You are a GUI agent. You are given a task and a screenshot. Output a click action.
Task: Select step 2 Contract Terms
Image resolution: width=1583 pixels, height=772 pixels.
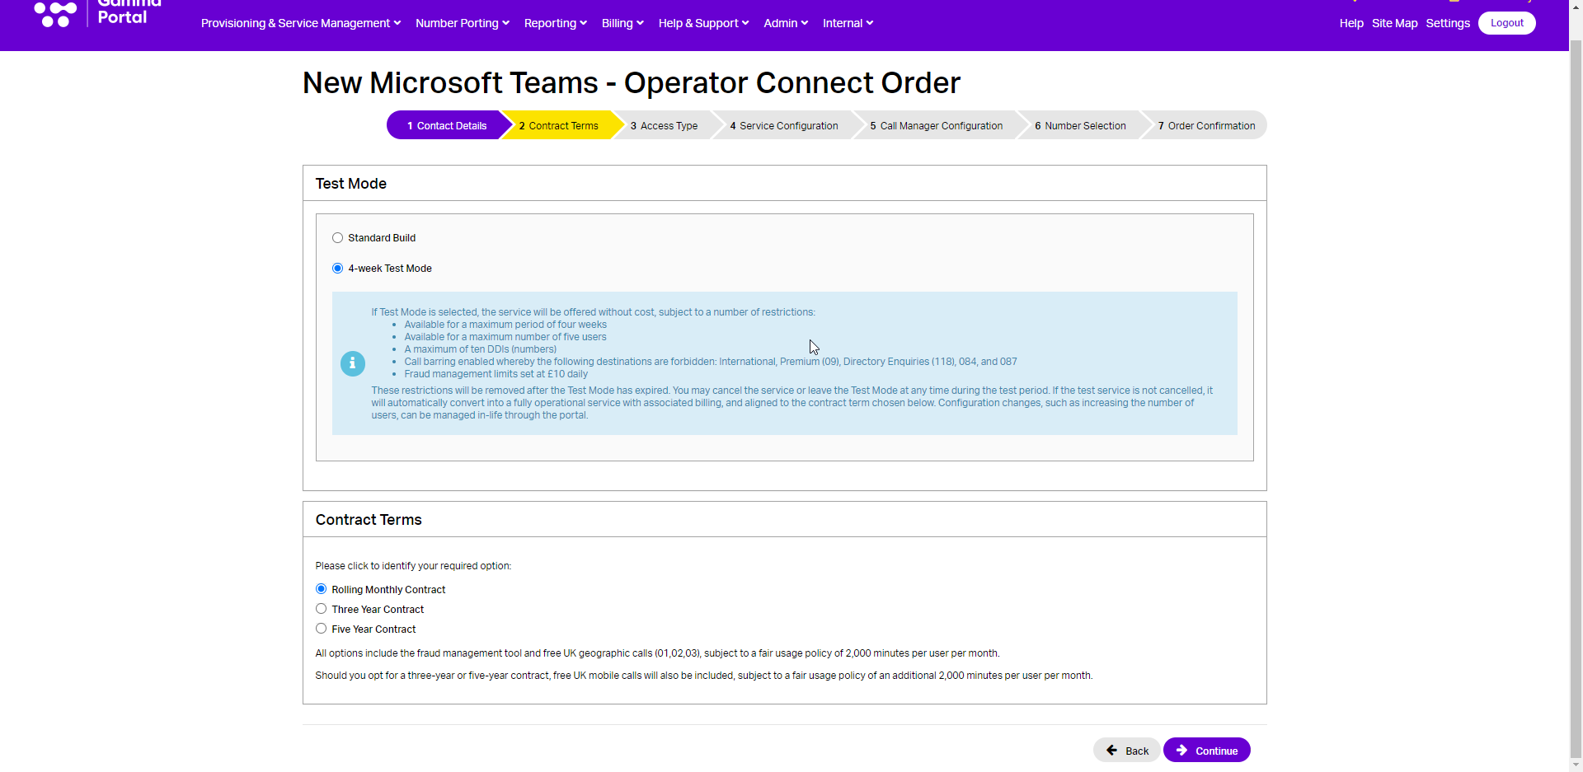click(x=559, y=125)
